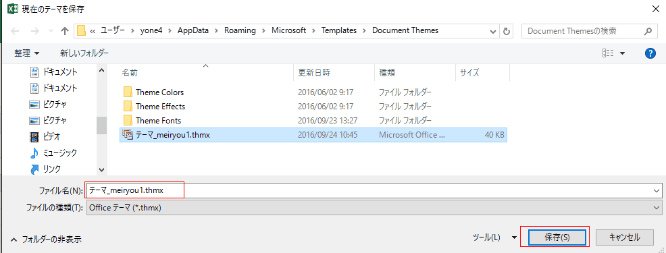Expand the address bar path dropdown

(x=492, y=31)
